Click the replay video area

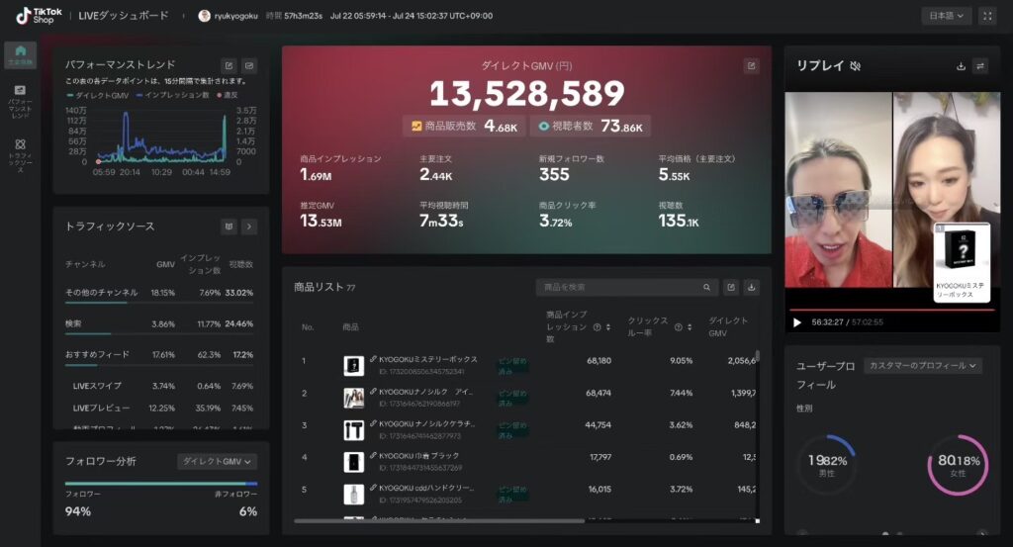892,190
